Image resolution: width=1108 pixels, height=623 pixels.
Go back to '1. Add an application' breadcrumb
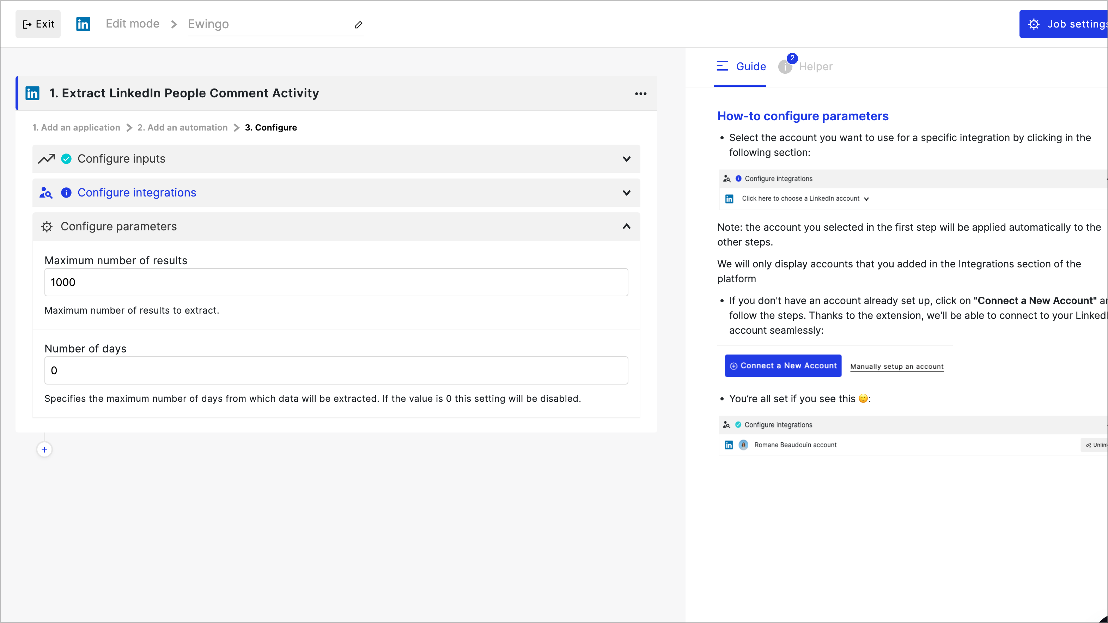76,127
